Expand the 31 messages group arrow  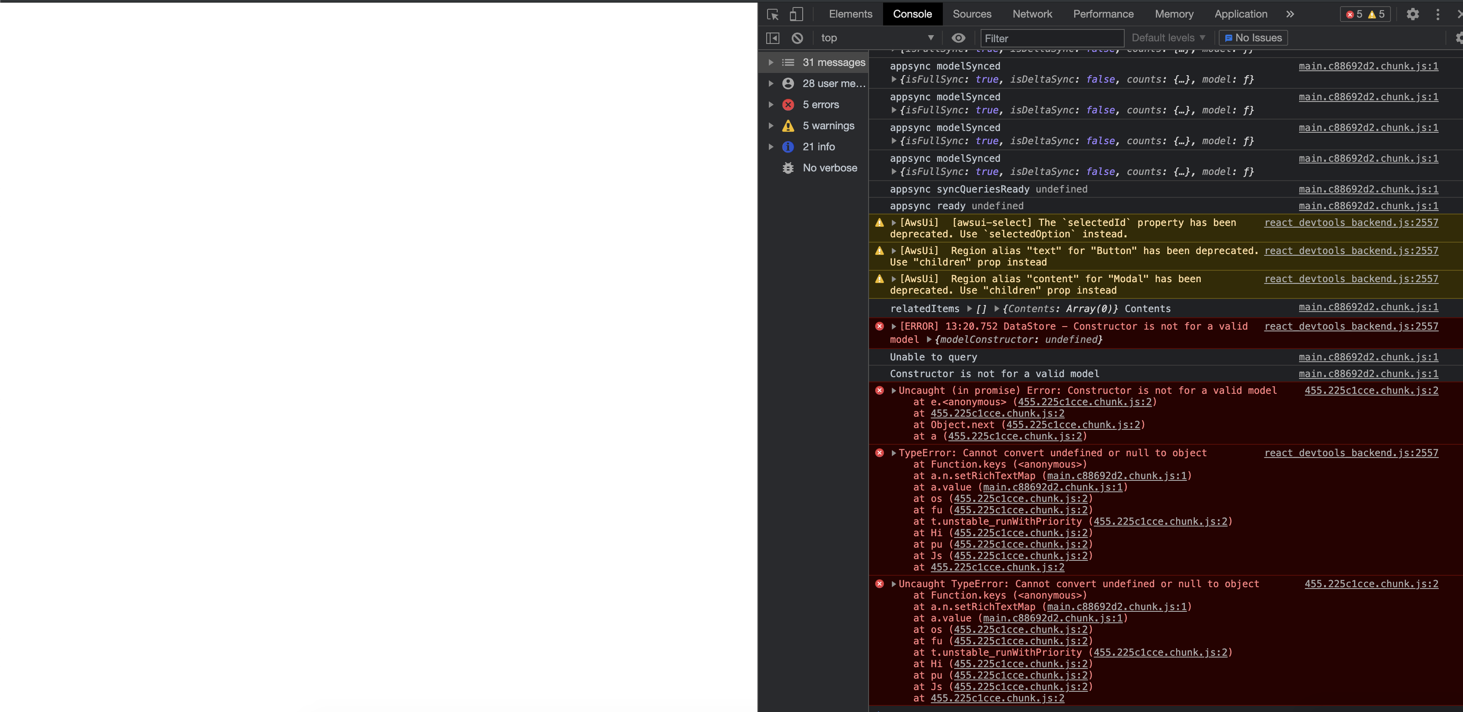click(771, 62)
